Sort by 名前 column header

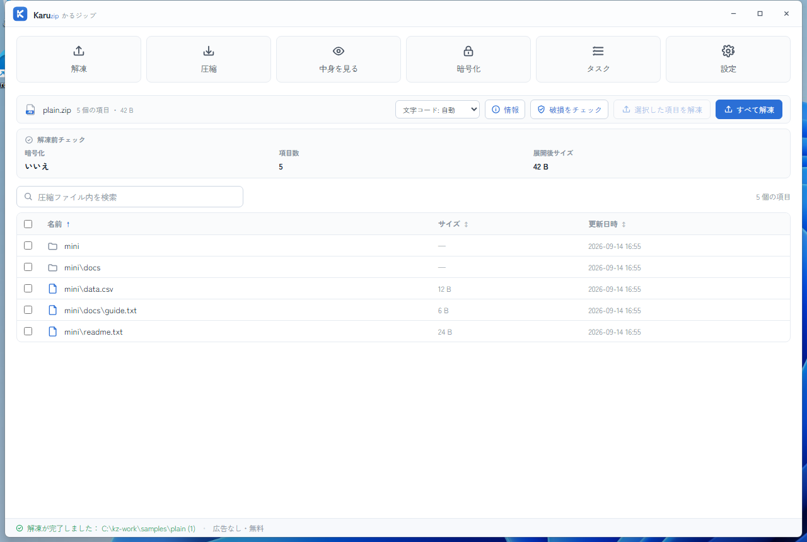coord(59,224)
